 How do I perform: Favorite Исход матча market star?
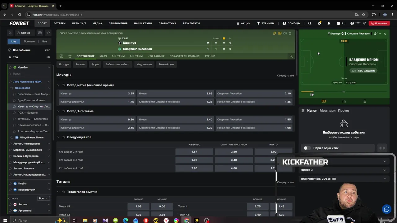[64, 85]
